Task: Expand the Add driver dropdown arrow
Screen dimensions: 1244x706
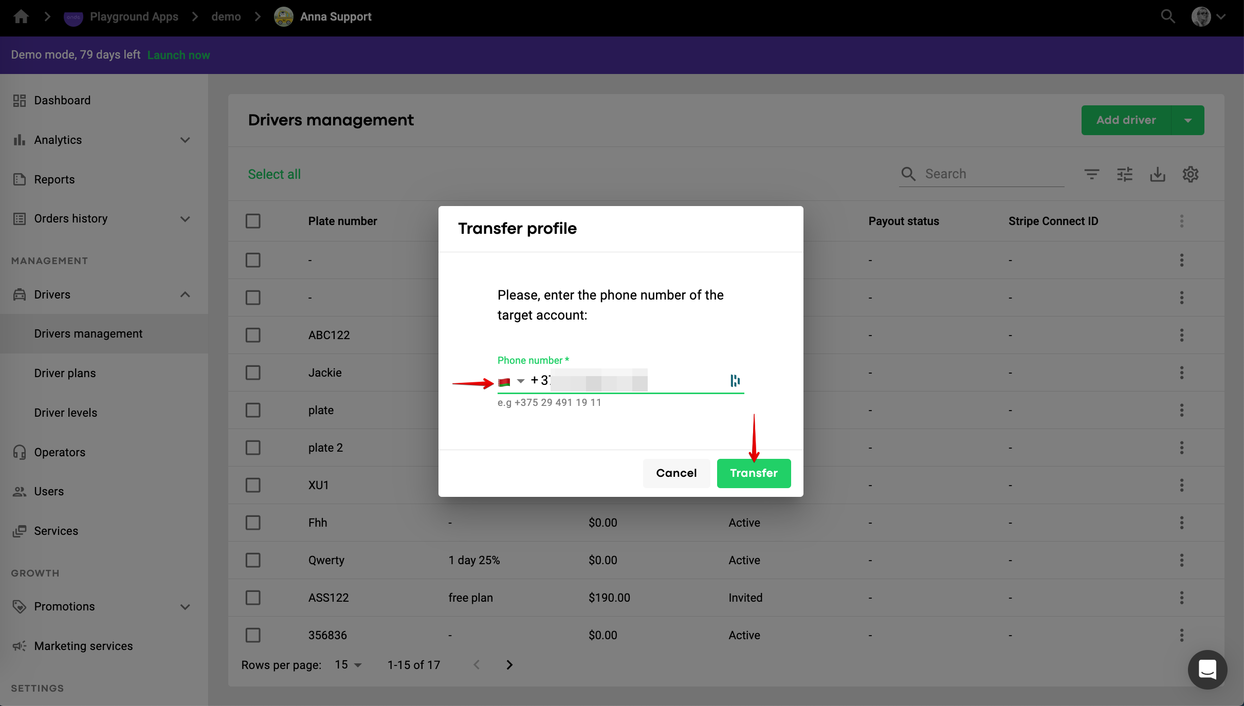Action: coord(1187,120)
